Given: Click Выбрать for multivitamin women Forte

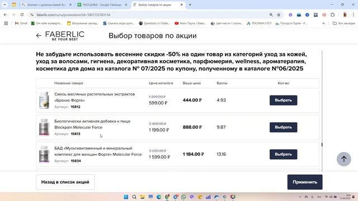Looking at the screenshot, I should (x=283, y=154).
